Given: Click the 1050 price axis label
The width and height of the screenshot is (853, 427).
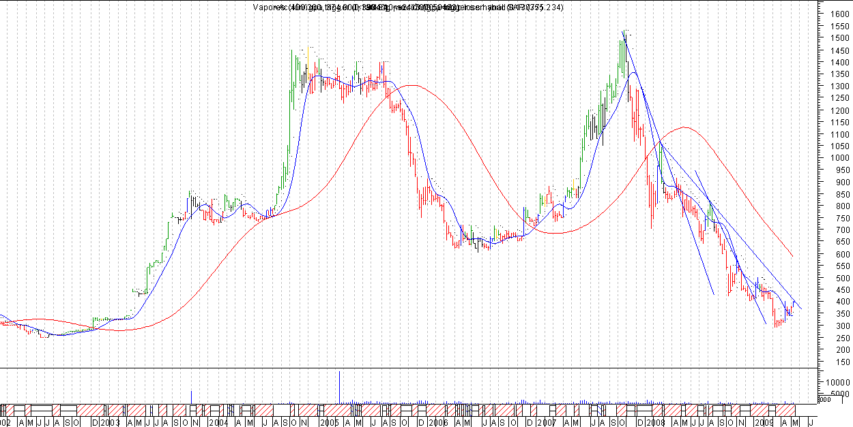Looking at the screenshot, I should pyautogui.click(x=840, y=146).
